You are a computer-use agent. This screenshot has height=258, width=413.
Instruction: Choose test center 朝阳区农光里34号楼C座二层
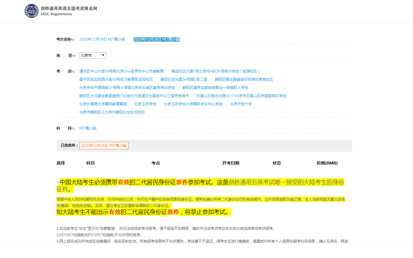(184, 79)
